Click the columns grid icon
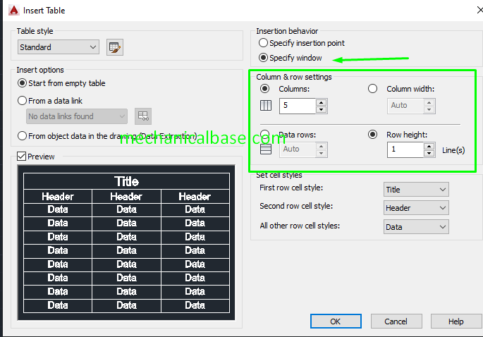 tap(266, 105)
